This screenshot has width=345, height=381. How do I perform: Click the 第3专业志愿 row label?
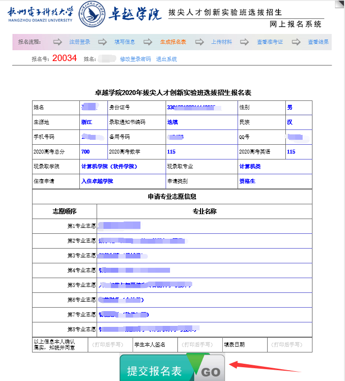81,255
